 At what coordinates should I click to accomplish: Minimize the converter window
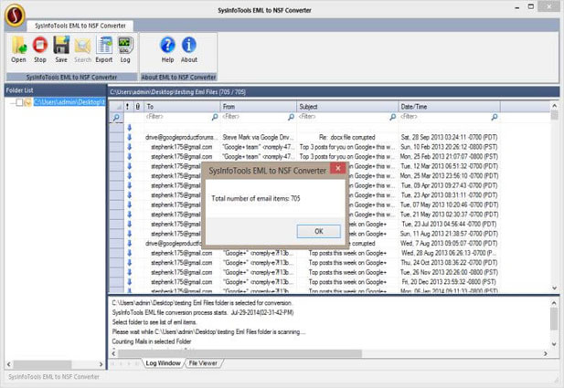point(516,7)
